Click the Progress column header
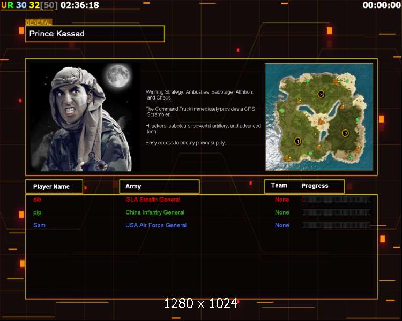The width and height of the screenshot is (402, 321). (x=315, y=186)
